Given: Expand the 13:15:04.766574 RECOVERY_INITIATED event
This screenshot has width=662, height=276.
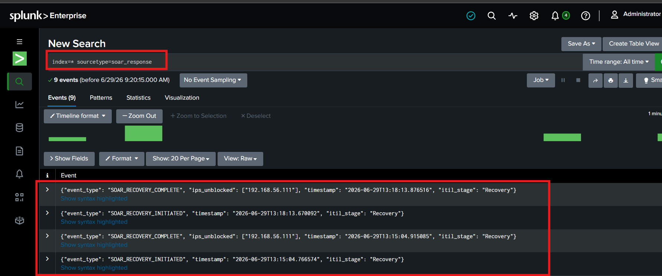Looking at the screenshot, I should point(47,259).
